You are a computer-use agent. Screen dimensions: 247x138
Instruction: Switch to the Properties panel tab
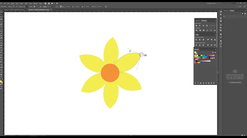tap(226, 11)
